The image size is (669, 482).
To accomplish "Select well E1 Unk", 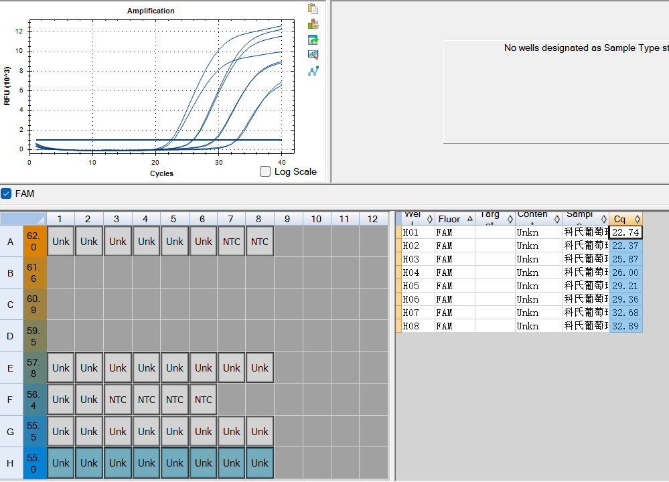I will pos(60,368).
